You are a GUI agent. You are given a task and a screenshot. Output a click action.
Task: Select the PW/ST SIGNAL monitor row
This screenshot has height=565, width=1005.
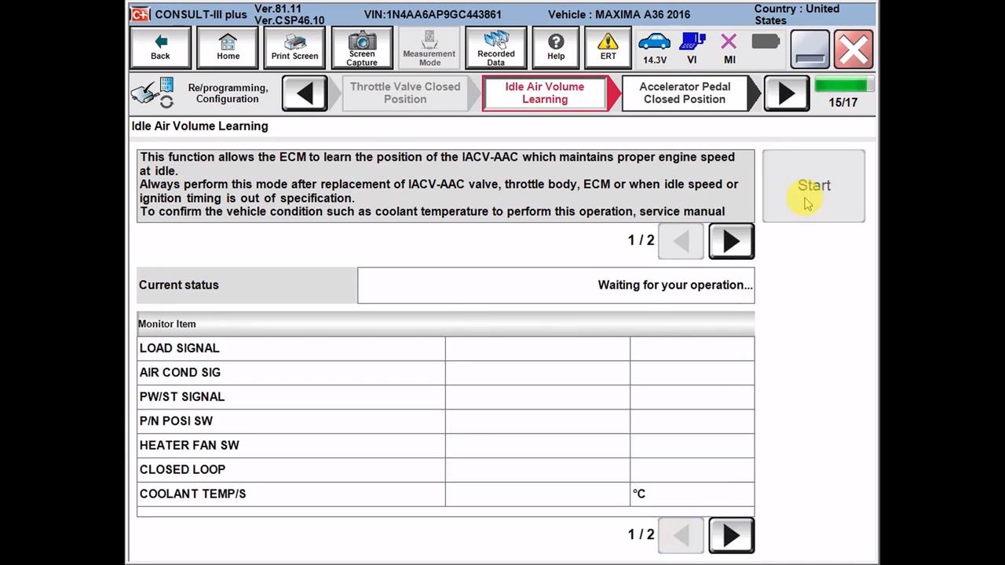pos(446,397)
